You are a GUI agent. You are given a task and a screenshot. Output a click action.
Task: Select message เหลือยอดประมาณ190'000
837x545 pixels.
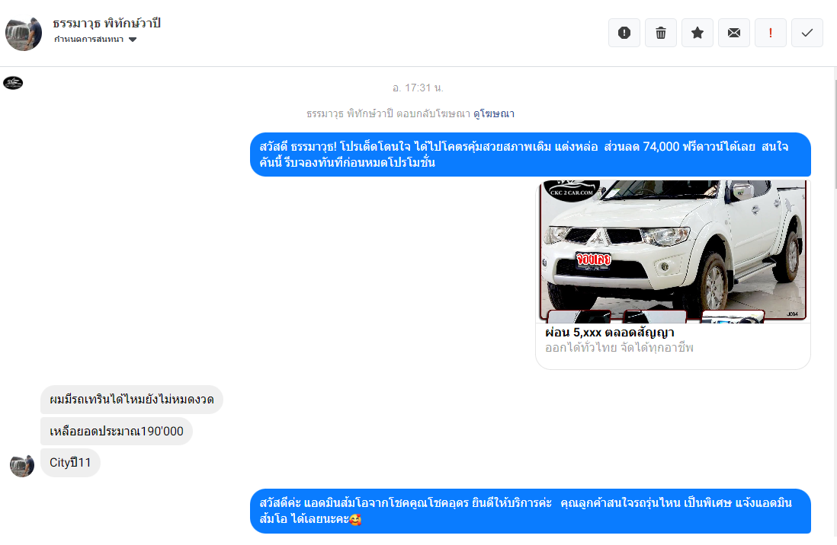pos(117,431)
